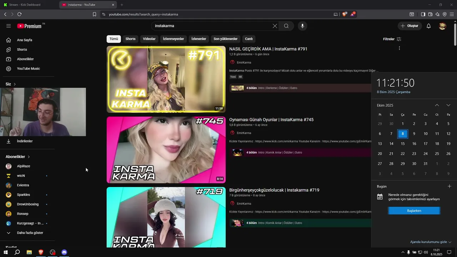Select the Canlı filter chip
The height and width of the screenshot is (257, 457).
coord(249,39)
